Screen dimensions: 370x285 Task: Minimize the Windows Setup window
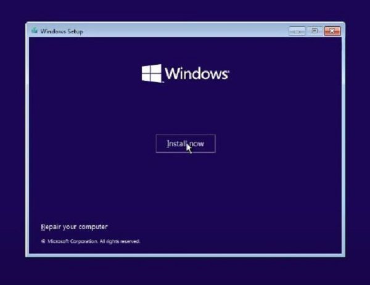(x=297, y=31)
